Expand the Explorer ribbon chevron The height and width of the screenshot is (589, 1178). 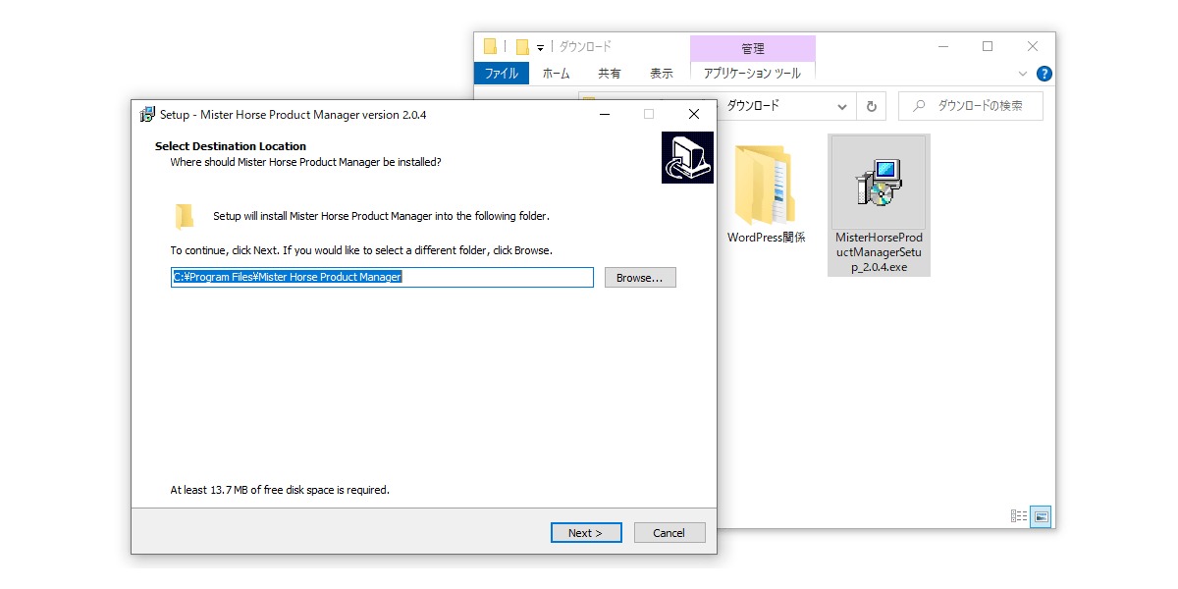click(x=1023, y=74)
